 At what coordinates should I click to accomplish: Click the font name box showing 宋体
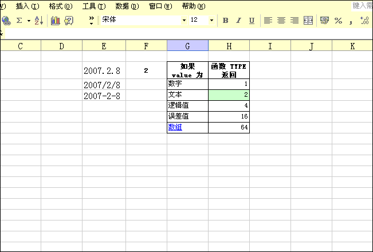pos(141,20)
